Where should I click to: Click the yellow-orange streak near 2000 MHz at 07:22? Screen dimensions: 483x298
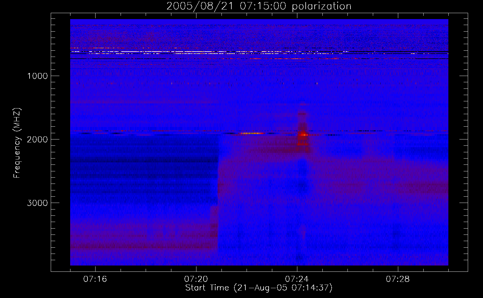tap(252, 133)
